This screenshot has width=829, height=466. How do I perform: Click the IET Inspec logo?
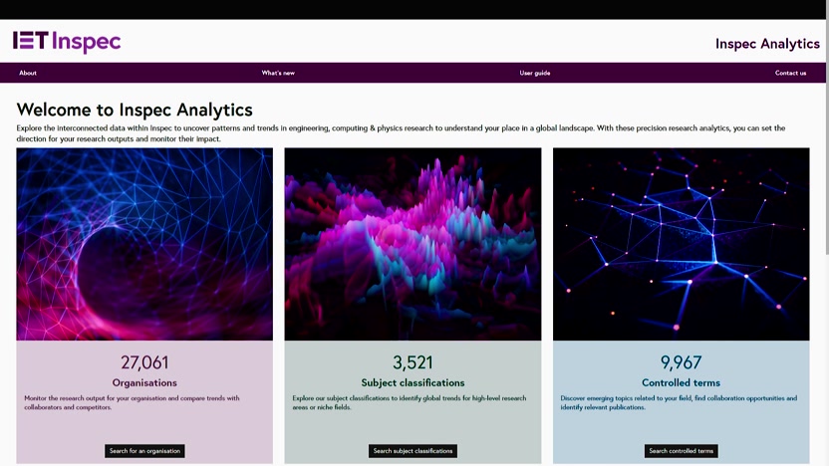tap(67, 42)
